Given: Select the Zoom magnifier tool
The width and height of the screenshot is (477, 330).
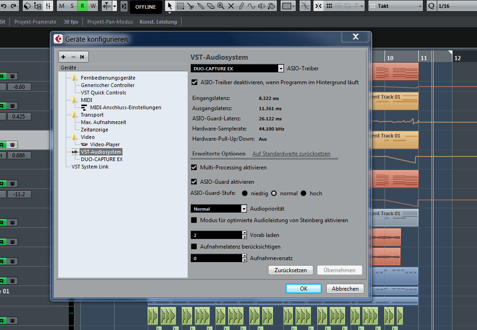Looking at the screenshot, I should coord(220,6).
